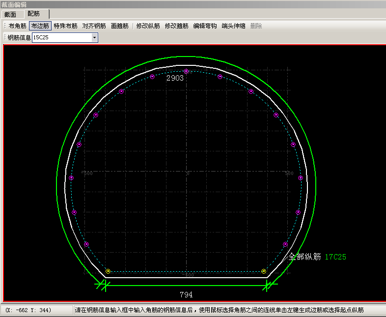Click the coordinate readout X: -662 Y: 344
Image resolution: width=386 pixels, height=317 pixels.
pos(28,310)
